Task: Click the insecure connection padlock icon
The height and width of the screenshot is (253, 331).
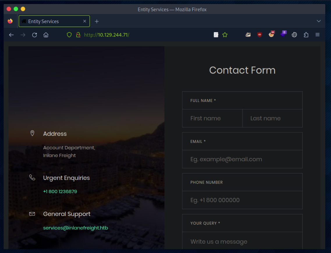Action: pos(78,35)
